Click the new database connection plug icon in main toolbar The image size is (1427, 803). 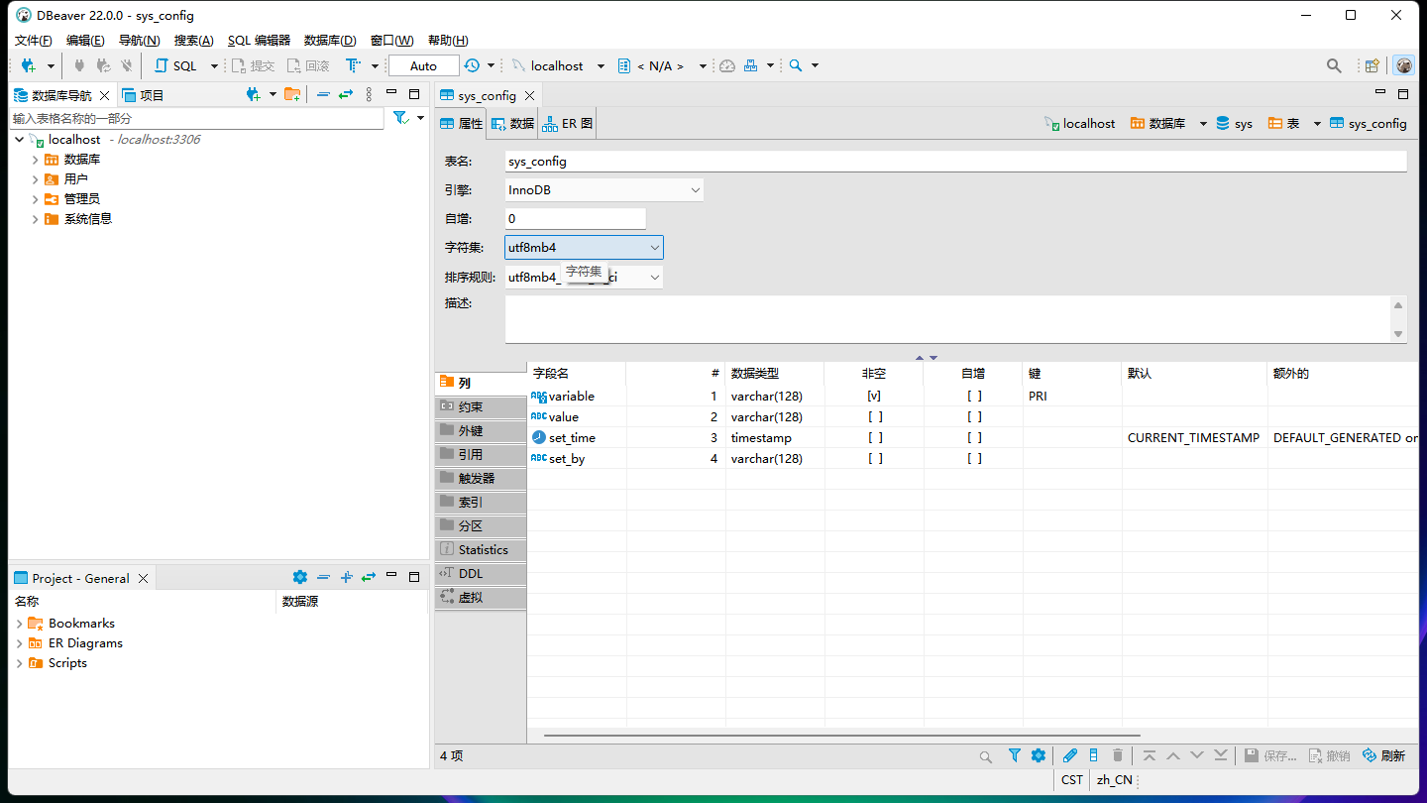coord(29,65)
